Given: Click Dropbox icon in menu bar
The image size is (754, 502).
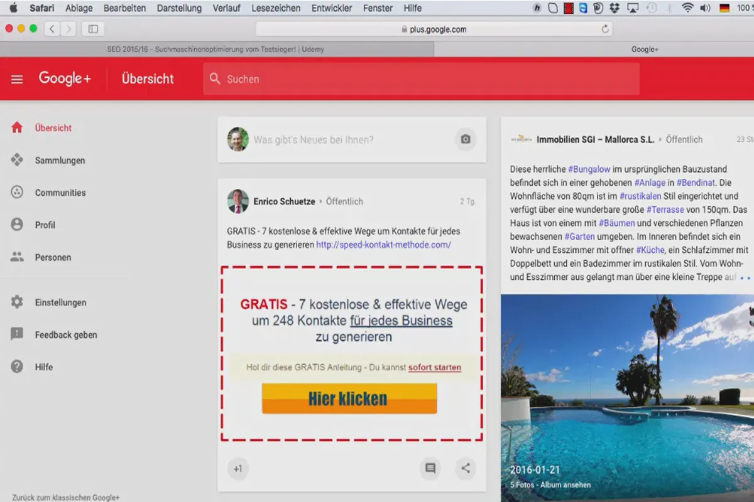Looking at the screenshot, I should pyautogui.click(x=615, y=8).
